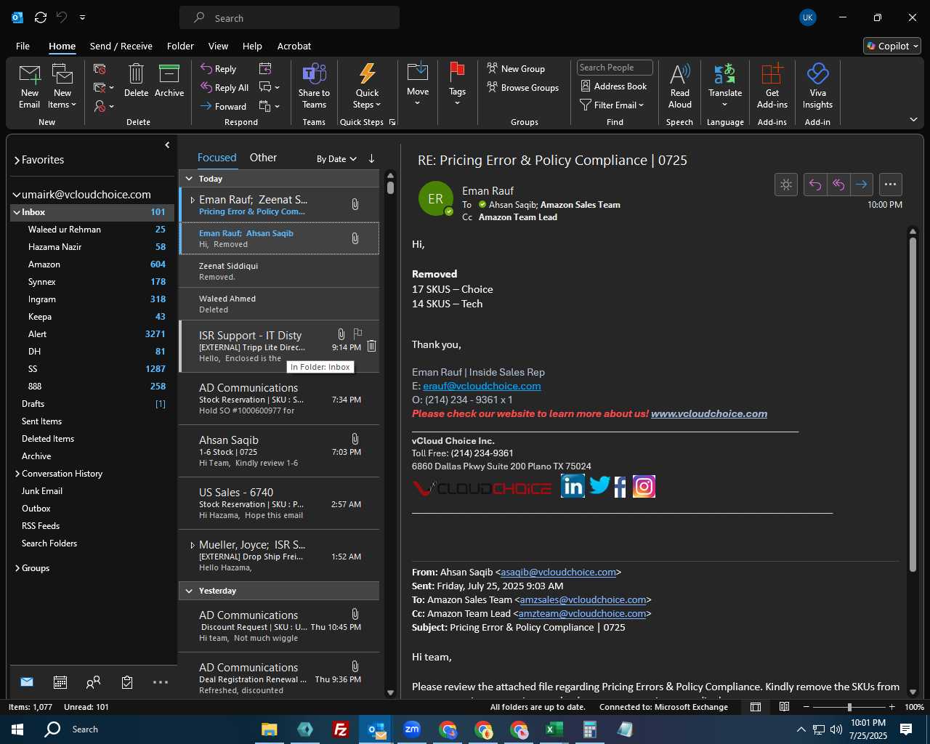
Task: Open Viva Insights icon
Action: click(x=817, y=73)
